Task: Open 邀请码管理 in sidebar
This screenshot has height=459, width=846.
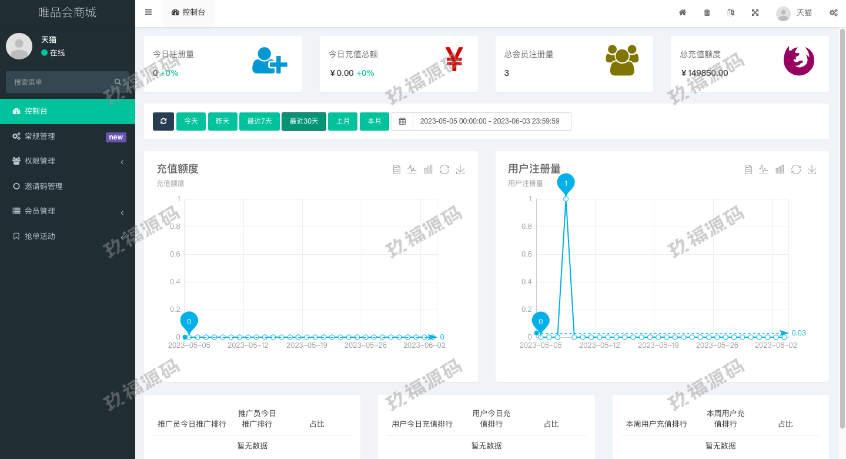Action: pyautogui.click(x=44, y=187)
